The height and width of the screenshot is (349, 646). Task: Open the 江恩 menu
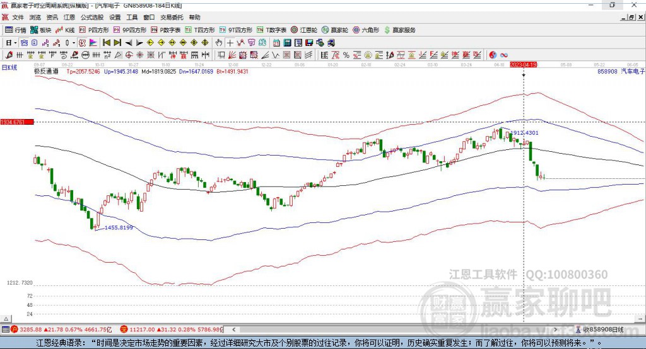pyautogui.click(x=69, y=17)
